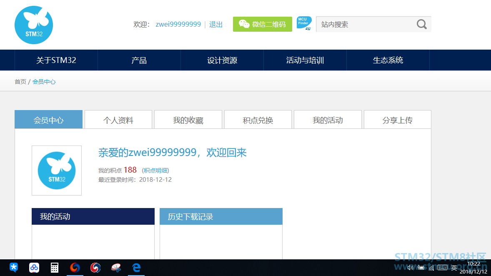The width and height of the screenshot is (491, 276).
Task: Switch to the 分享上传 tab
Action: pos(397,119)
